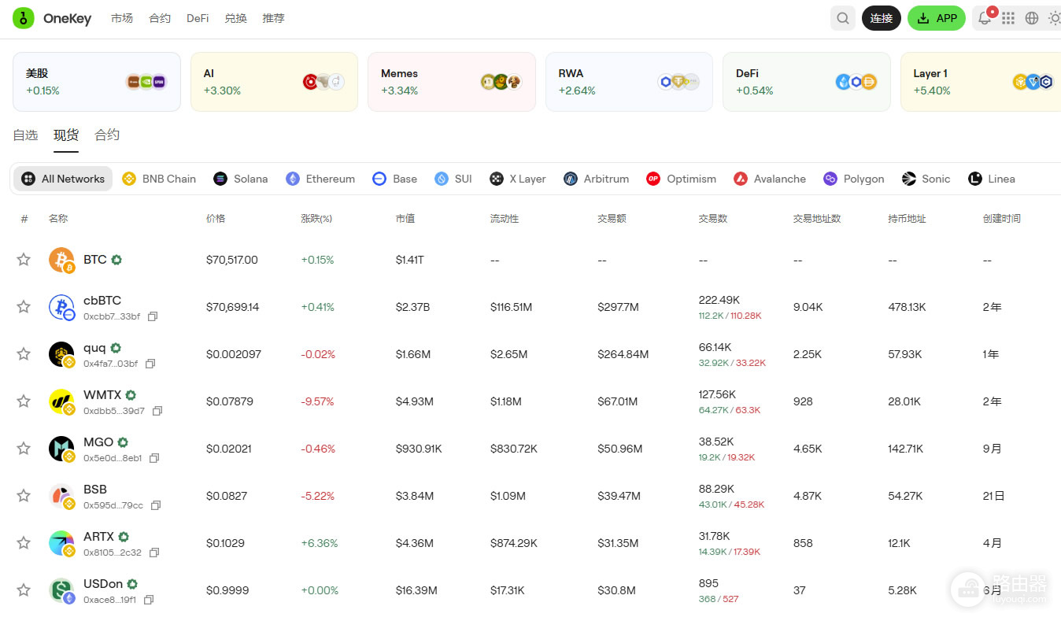The height and width of the screenshot is (621, 1061).
Task: Open the 市场 nav menu
Action: (x=122, y=18)
